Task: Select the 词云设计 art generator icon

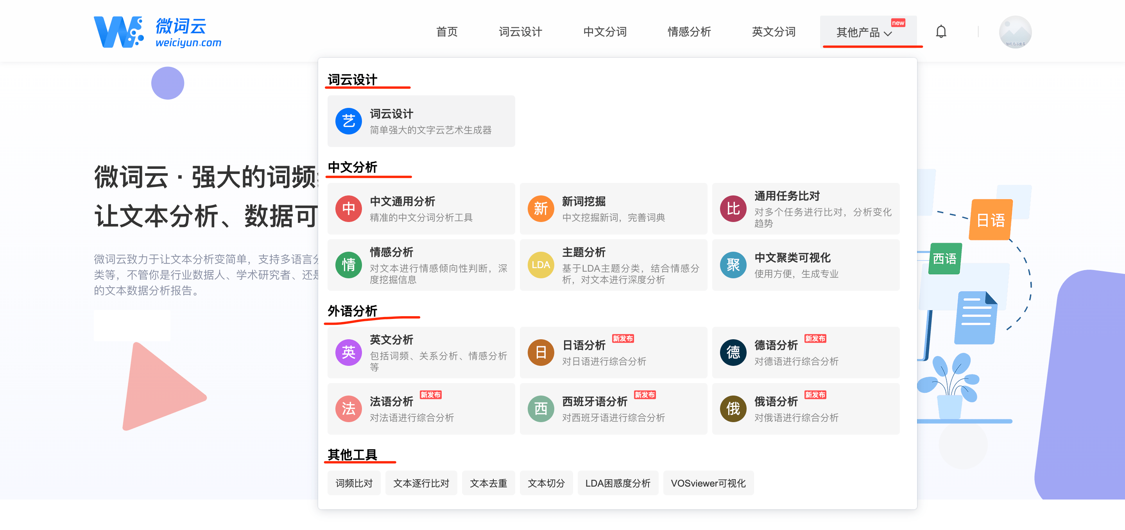Action: pos(348,121)
